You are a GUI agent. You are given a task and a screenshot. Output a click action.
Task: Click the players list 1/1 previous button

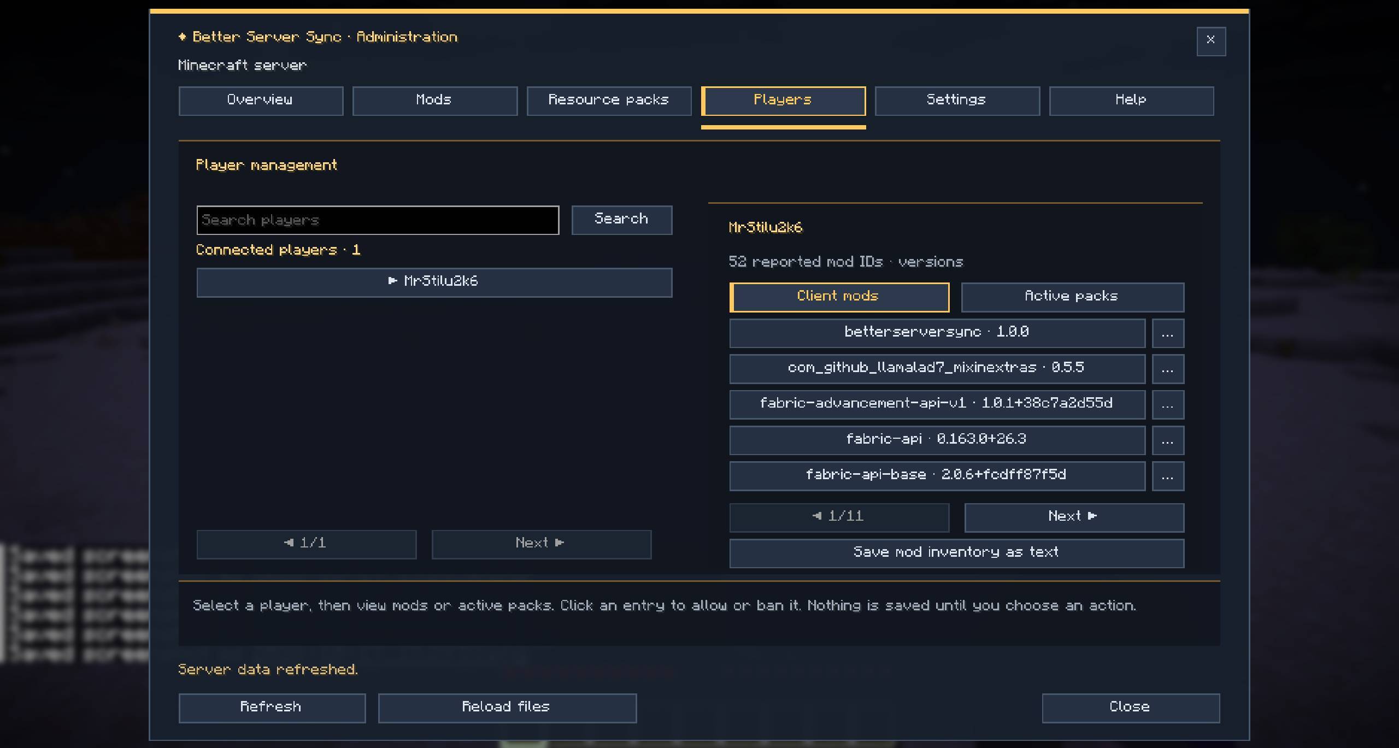[306, 544]
